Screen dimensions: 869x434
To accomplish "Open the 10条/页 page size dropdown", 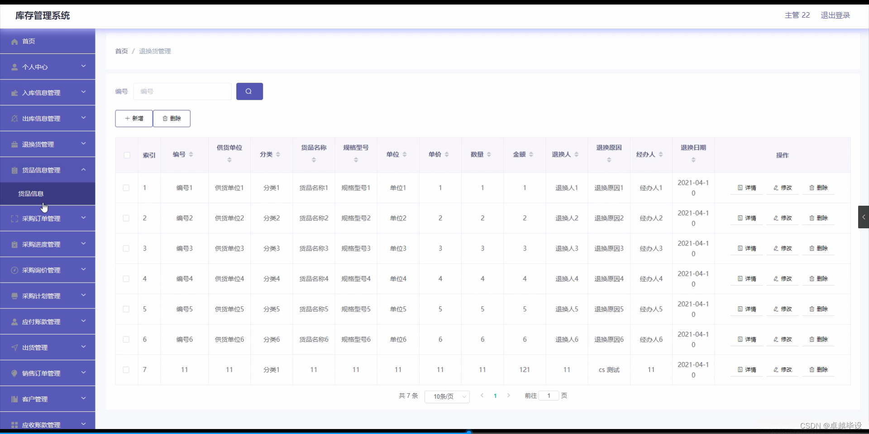I will (447, 396).
